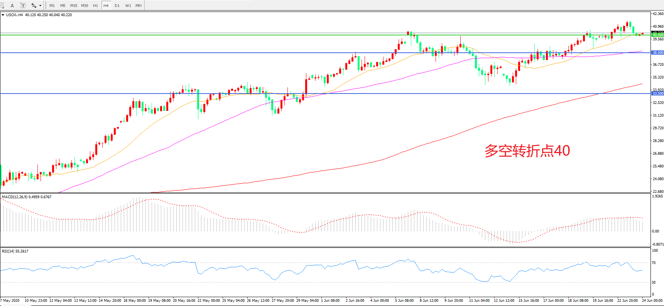Set chart period to H1
Viewport: 664px width, 306px height.
(x=95, y=5)
